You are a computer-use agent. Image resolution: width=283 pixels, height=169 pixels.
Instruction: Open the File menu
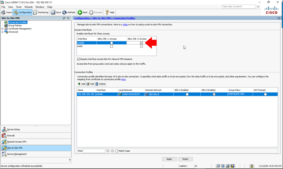(3, 7)
